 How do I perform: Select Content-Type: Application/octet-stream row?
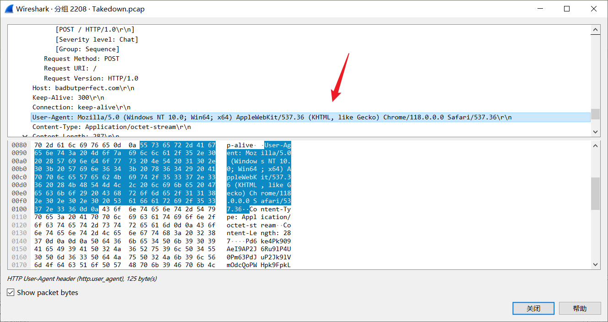coord(112,127)
